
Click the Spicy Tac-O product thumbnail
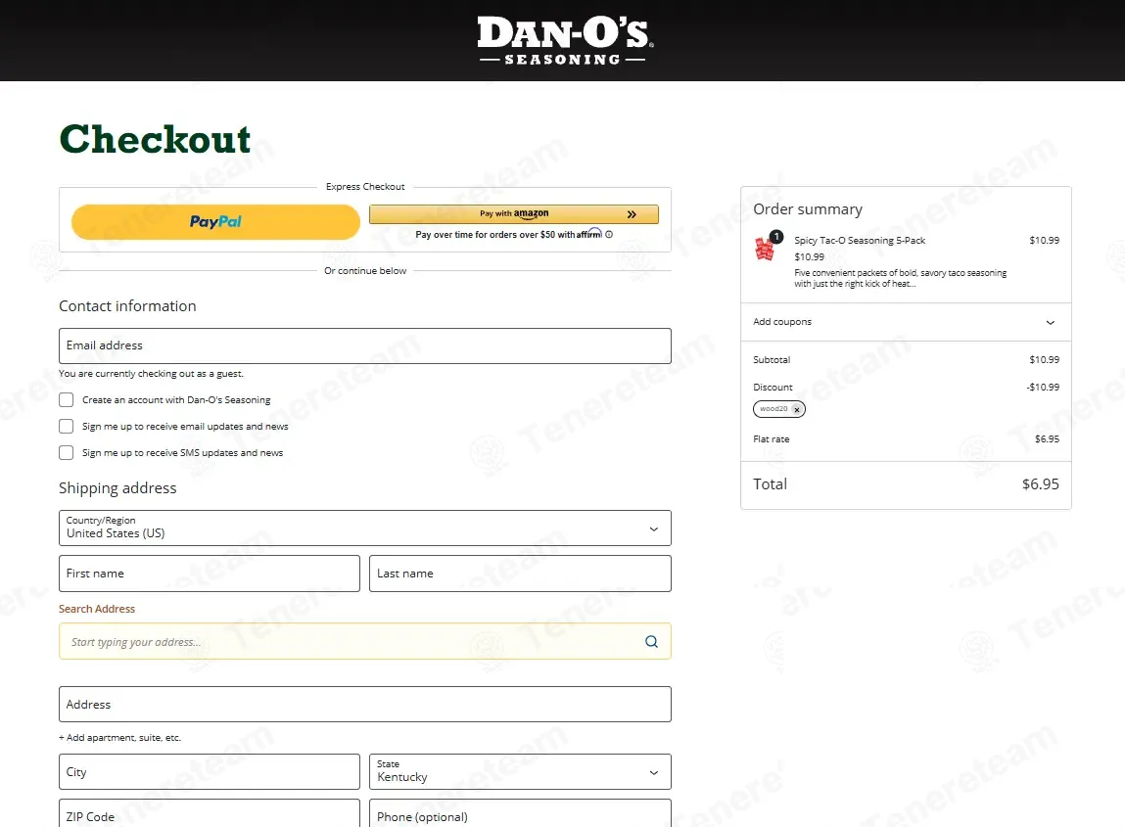(766, 249)
